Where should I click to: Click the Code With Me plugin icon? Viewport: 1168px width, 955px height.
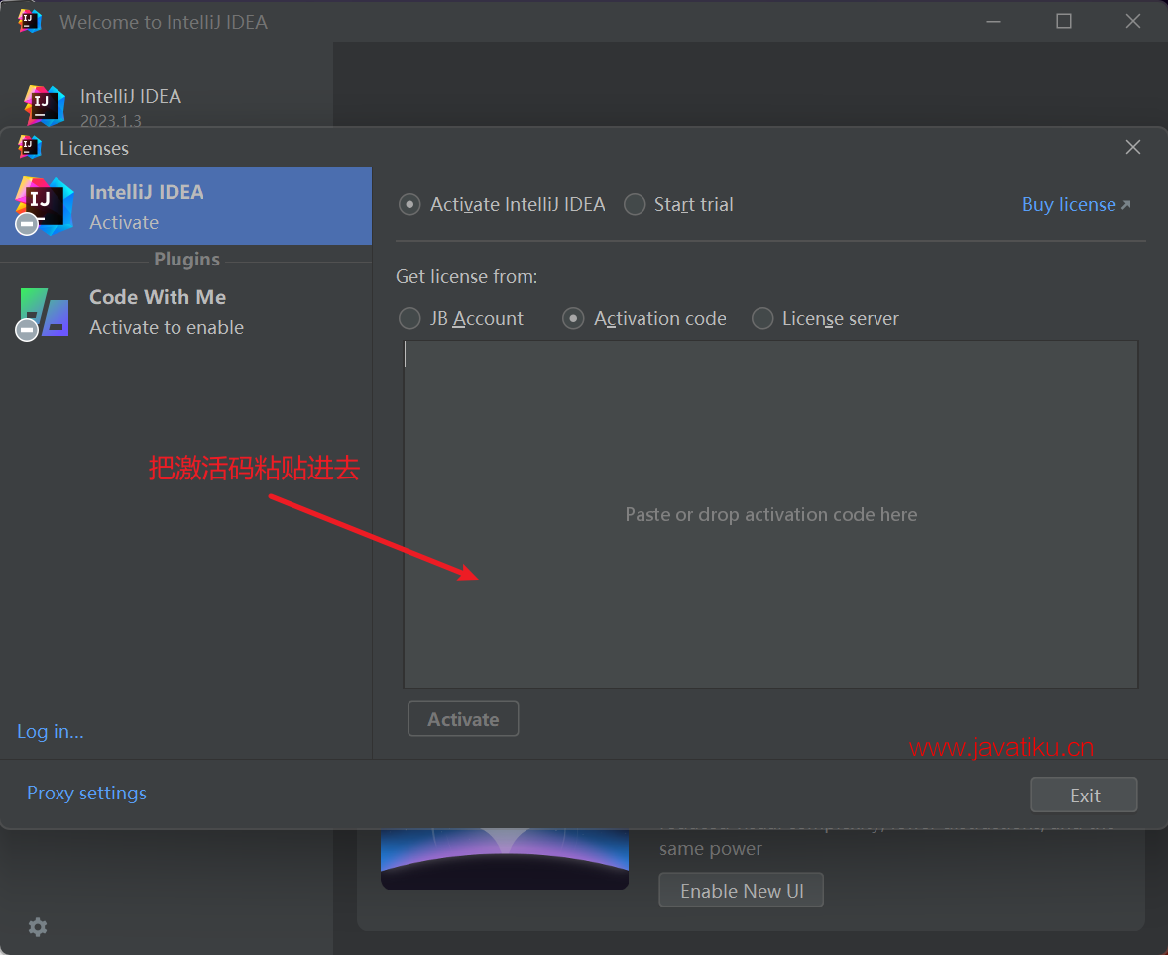pos(44,313)
